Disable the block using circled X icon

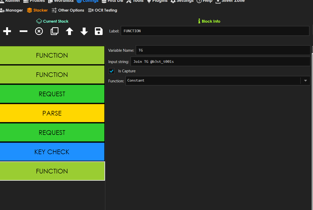coord(39,31)
